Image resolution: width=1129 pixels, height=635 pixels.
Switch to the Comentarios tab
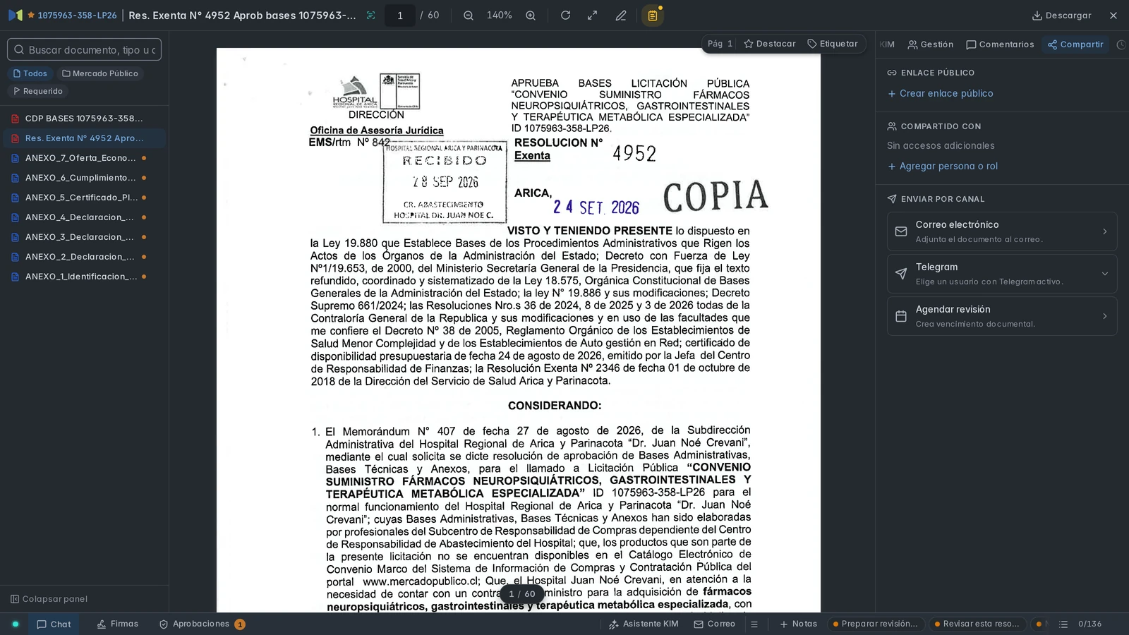tap(1000, 44)
